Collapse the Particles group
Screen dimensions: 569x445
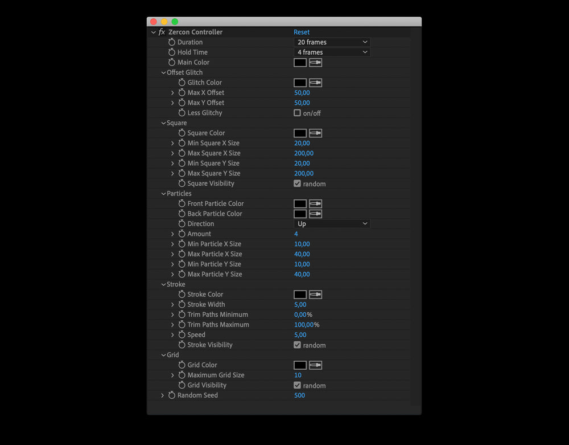point(163,194)
